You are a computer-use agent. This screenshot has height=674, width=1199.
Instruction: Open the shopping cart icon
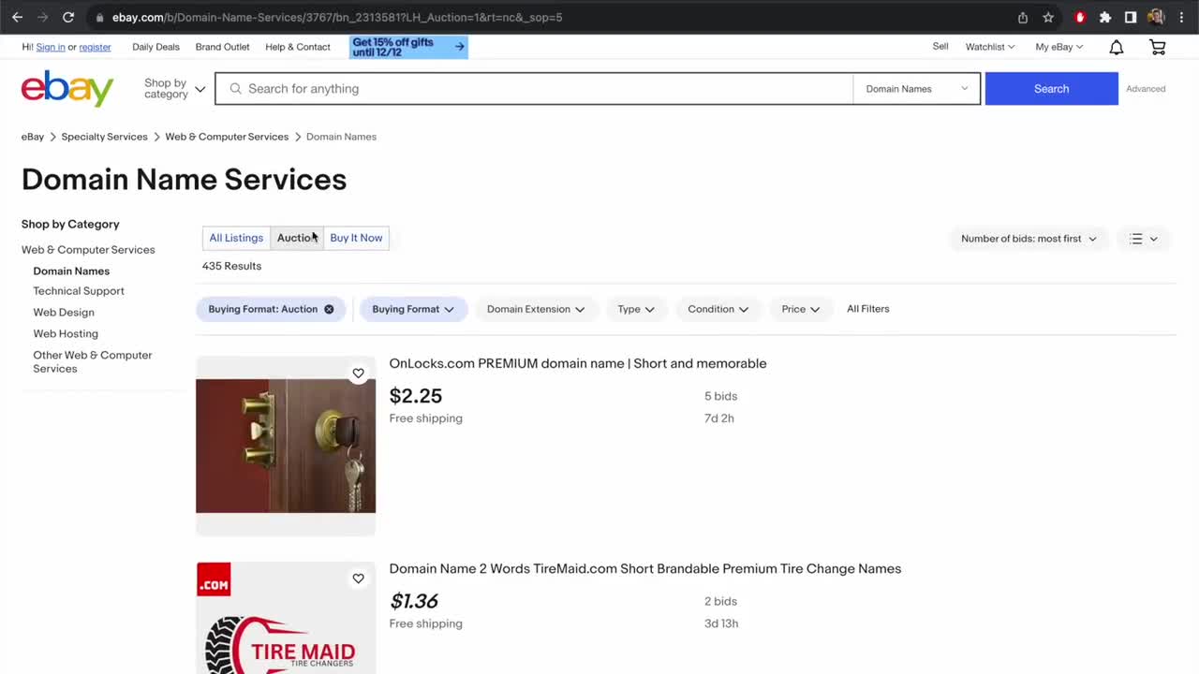click(1158, 47)
